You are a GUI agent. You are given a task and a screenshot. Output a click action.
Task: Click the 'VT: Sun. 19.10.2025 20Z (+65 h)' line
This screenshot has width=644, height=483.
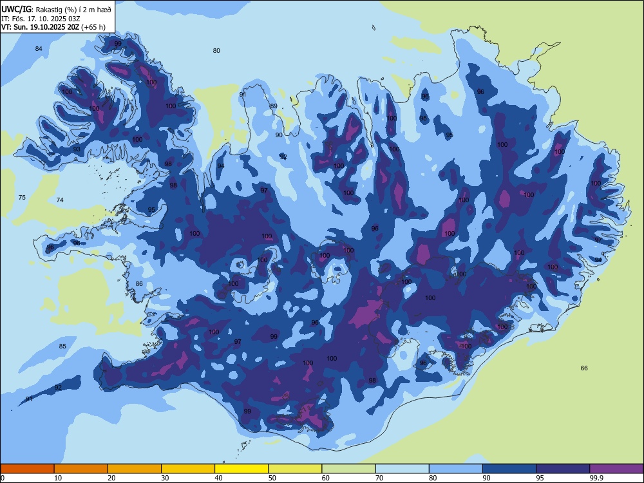click(53, 27)
